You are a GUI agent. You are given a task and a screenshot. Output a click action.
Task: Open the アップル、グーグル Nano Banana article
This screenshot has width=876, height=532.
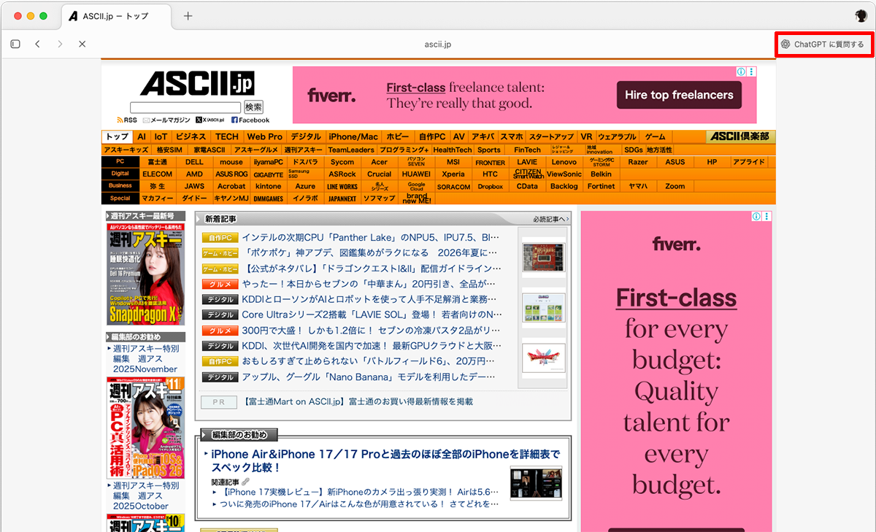[369, 377]
